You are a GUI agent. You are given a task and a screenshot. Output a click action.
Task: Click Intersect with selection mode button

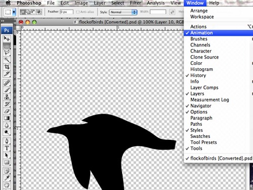pos(39,12)
